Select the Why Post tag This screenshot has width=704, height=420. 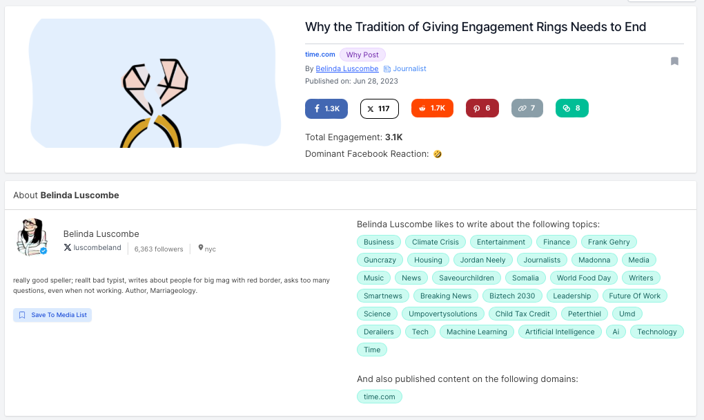coord(362,55)
